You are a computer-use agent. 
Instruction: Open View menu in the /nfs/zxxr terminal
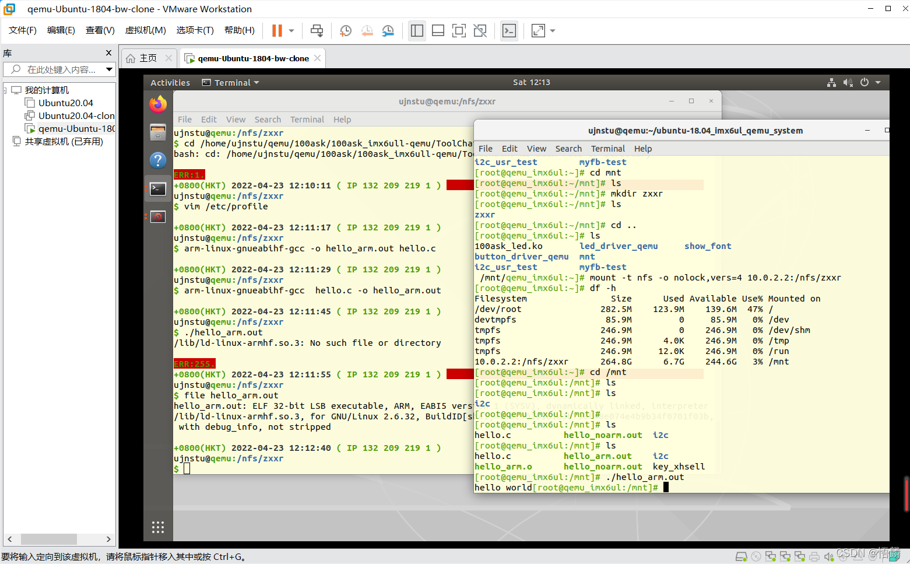[x=236, y=120]
